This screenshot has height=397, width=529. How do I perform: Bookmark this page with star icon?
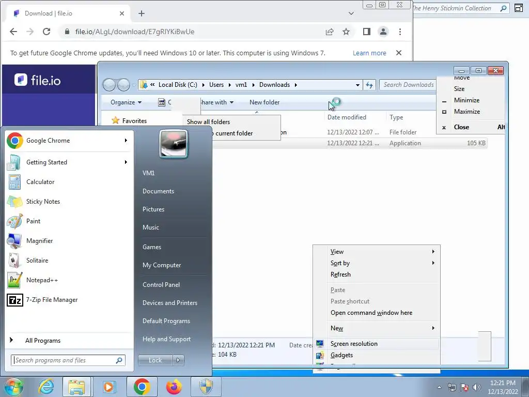[346, 32]
